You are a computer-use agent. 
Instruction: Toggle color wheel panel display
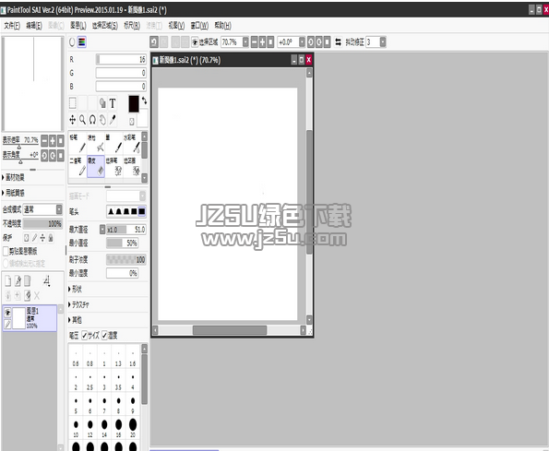72,42
